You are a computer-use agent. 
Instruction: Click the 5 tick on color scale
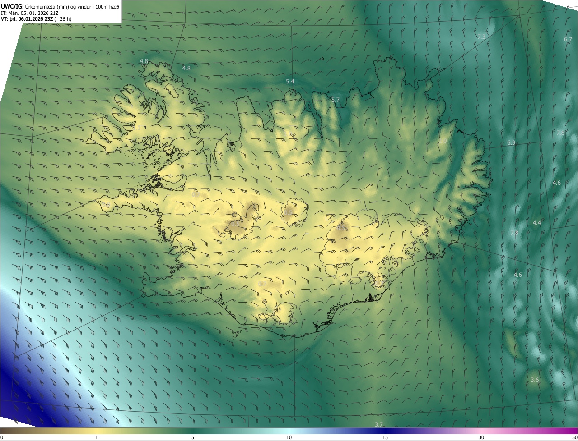pos(193,437)
